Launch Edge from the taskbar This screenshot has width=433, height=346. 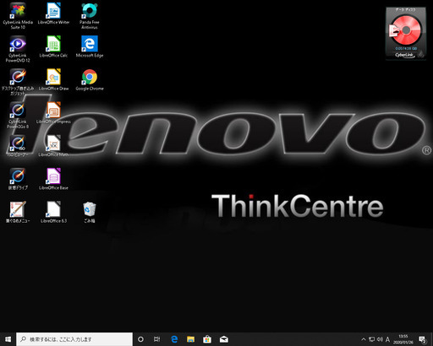click(174, 339)
